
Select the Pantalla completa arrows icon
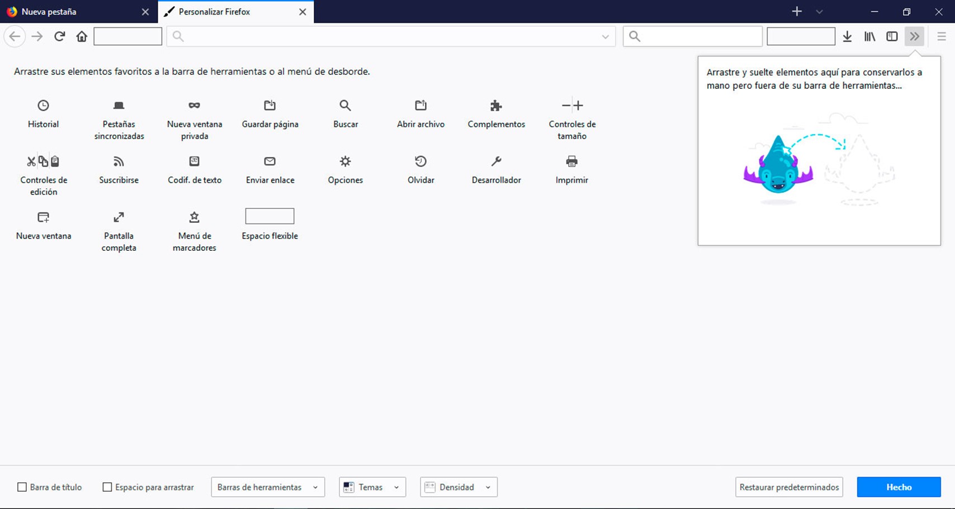tap(119, 217)
